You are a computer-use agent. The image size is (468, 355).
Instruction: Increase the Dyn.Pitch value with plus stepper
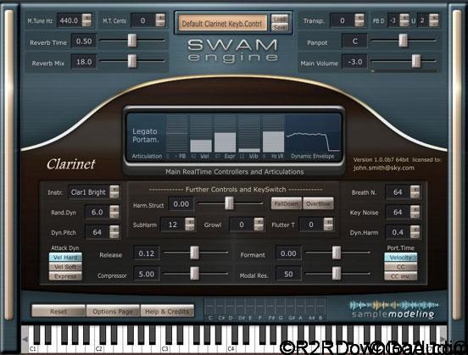click(114, 229)
